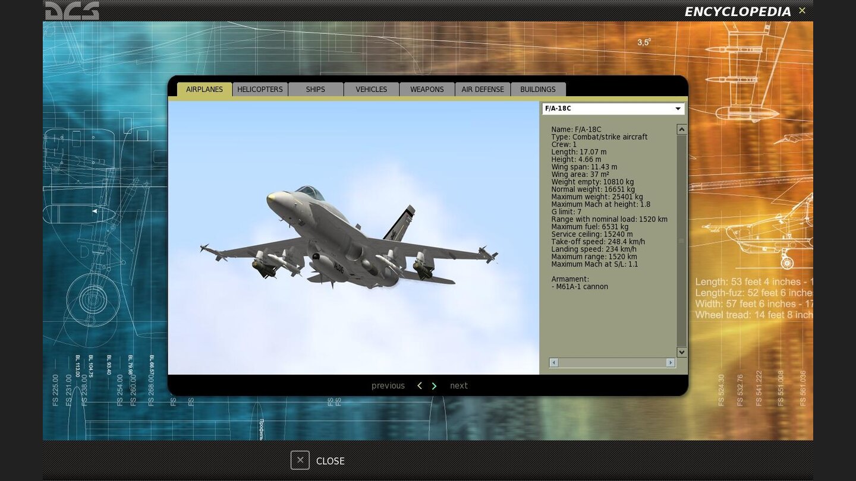Click the F/A-18C aircraft preview image

point(354,238)
